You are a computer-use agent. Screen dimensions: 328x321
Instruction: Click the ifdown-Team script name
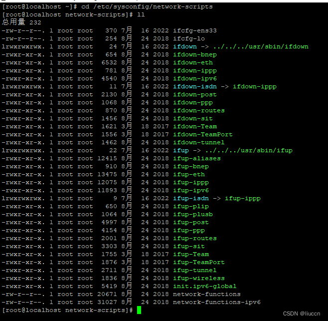click(x=195, y=126)
